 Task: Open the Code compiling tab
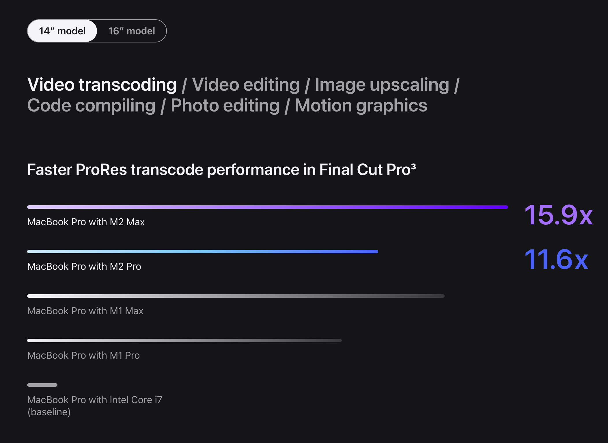(x=91, y=105)
